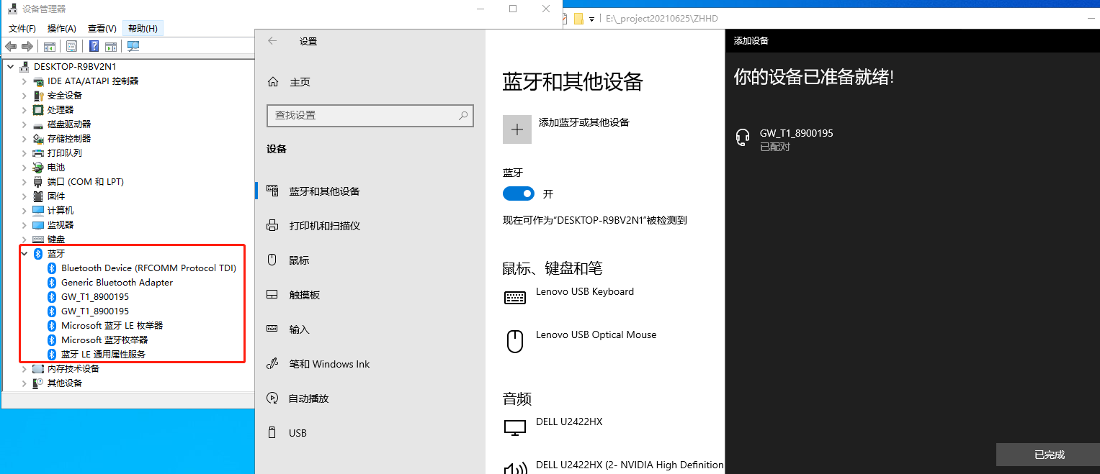Click inside the 查找设置 search box
Screen dimensions: 1100x474
pos(370,116)
